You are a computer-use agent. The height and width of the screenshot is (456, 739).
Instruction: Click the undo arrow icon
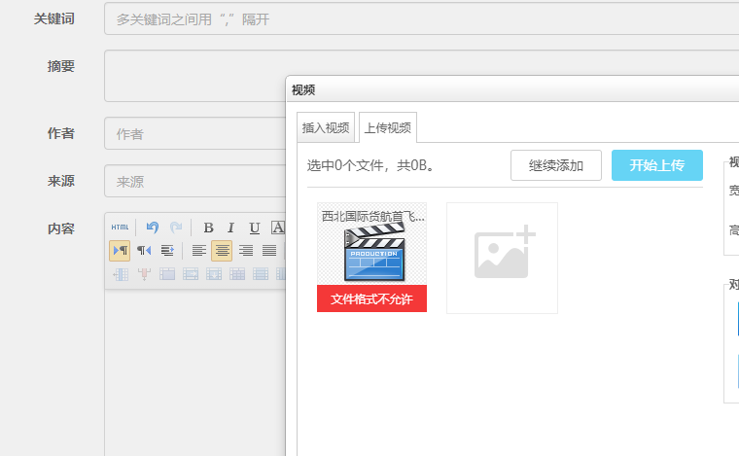point(153,228)
